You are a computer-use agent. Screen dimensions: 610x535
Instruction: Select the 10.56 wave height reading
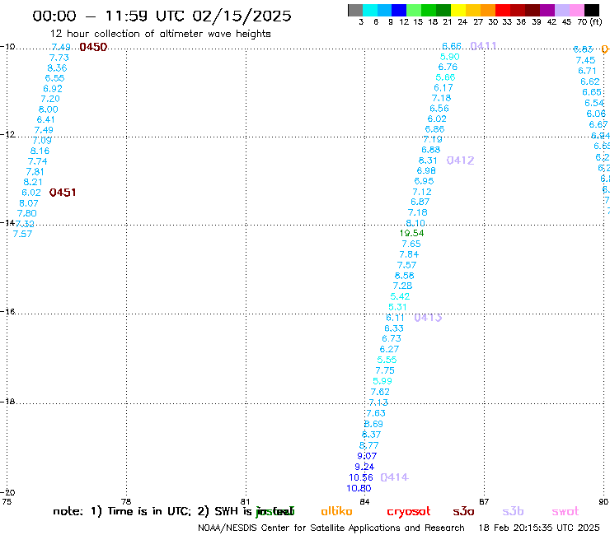[361, 477]
